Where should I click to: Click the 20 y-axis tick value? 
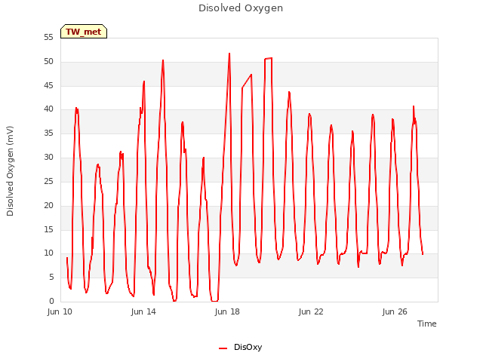tap(48, 205)
